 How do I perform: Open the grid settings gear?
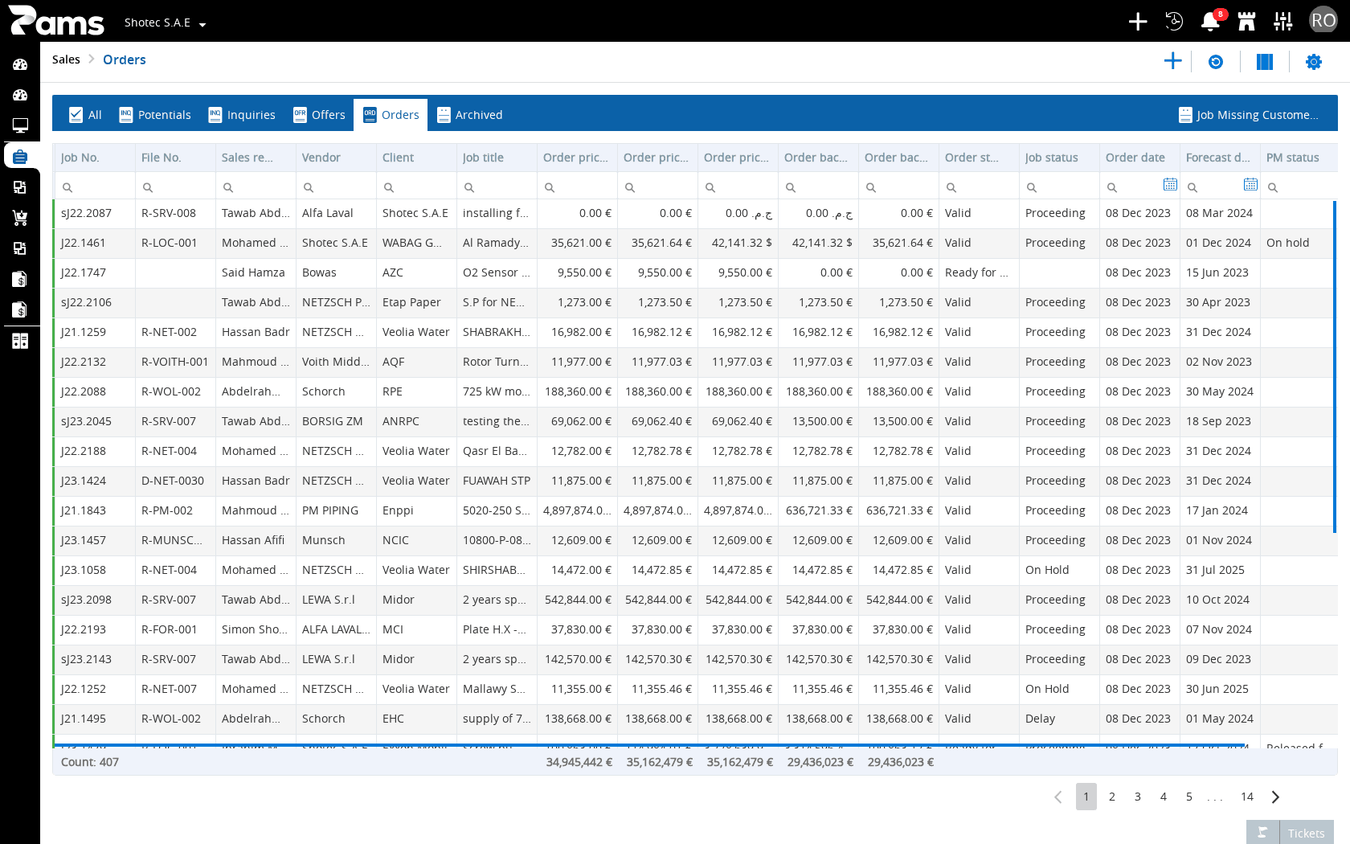[1314, 62]
